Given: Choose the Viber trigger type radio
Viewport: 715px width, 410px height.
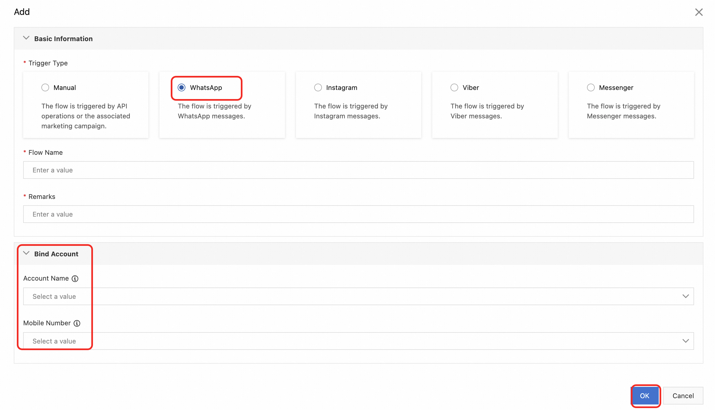Looking at the screenshot, I should coord(454,87).
